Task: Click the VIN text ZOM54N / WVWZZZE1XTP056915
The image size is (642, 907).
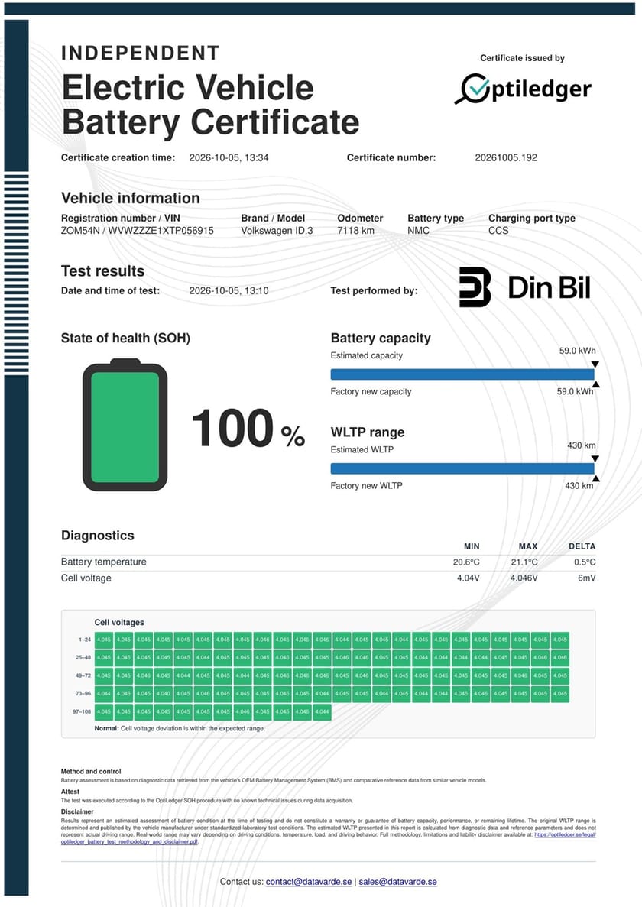Action: point(137,230)
